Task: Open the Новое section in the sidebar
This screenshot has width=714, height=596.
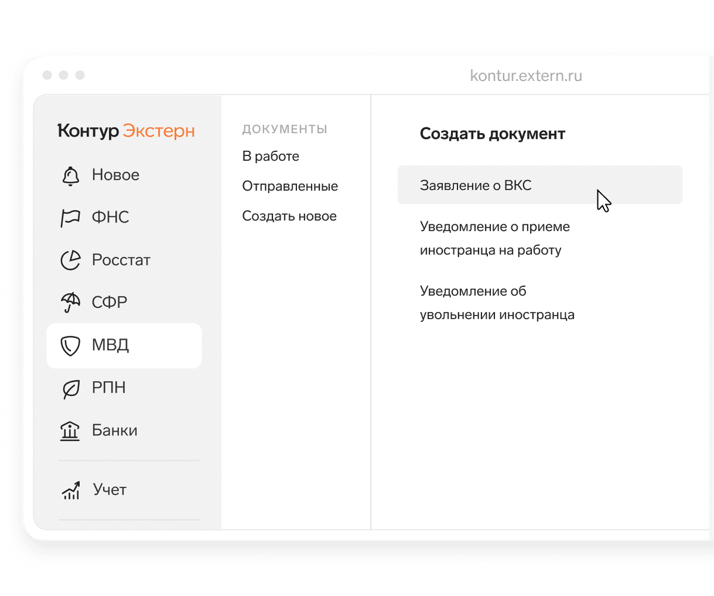Action: [x=115, y=175]
